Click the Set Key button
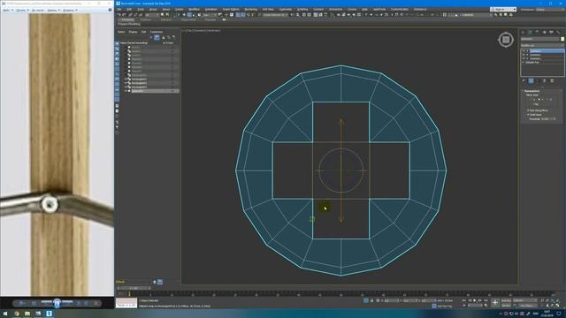This screenshot has height=318, width=566. coord(506,306)
